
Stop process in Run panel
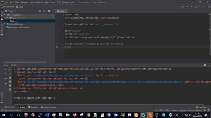point(6,73)
